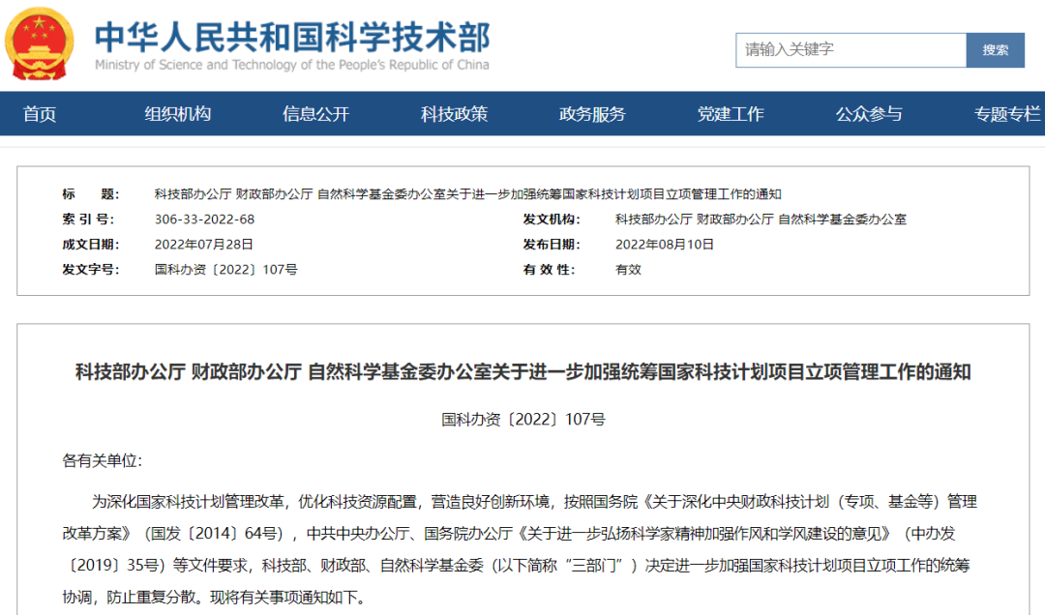Viewport: 1045px width, 615px height.
Task: Click the 搜索 search button
Action: [995, 50]
